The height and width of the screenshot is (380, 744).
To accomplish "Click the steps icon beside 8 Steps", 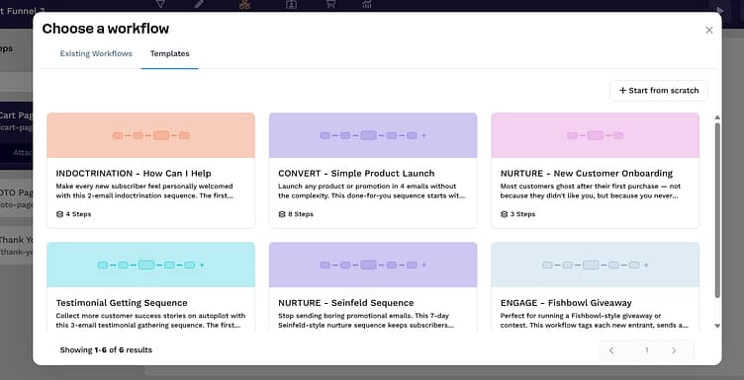I will coord(282,214).
